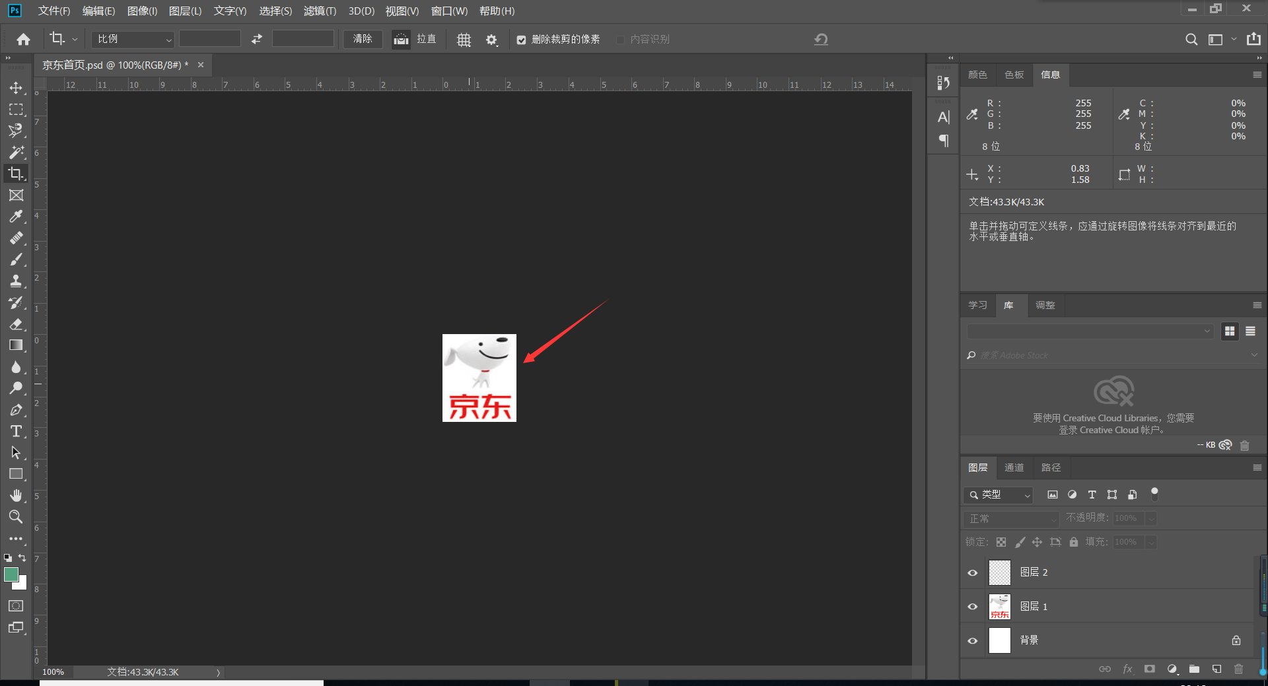Select the Gradient tool

(16, 345)
